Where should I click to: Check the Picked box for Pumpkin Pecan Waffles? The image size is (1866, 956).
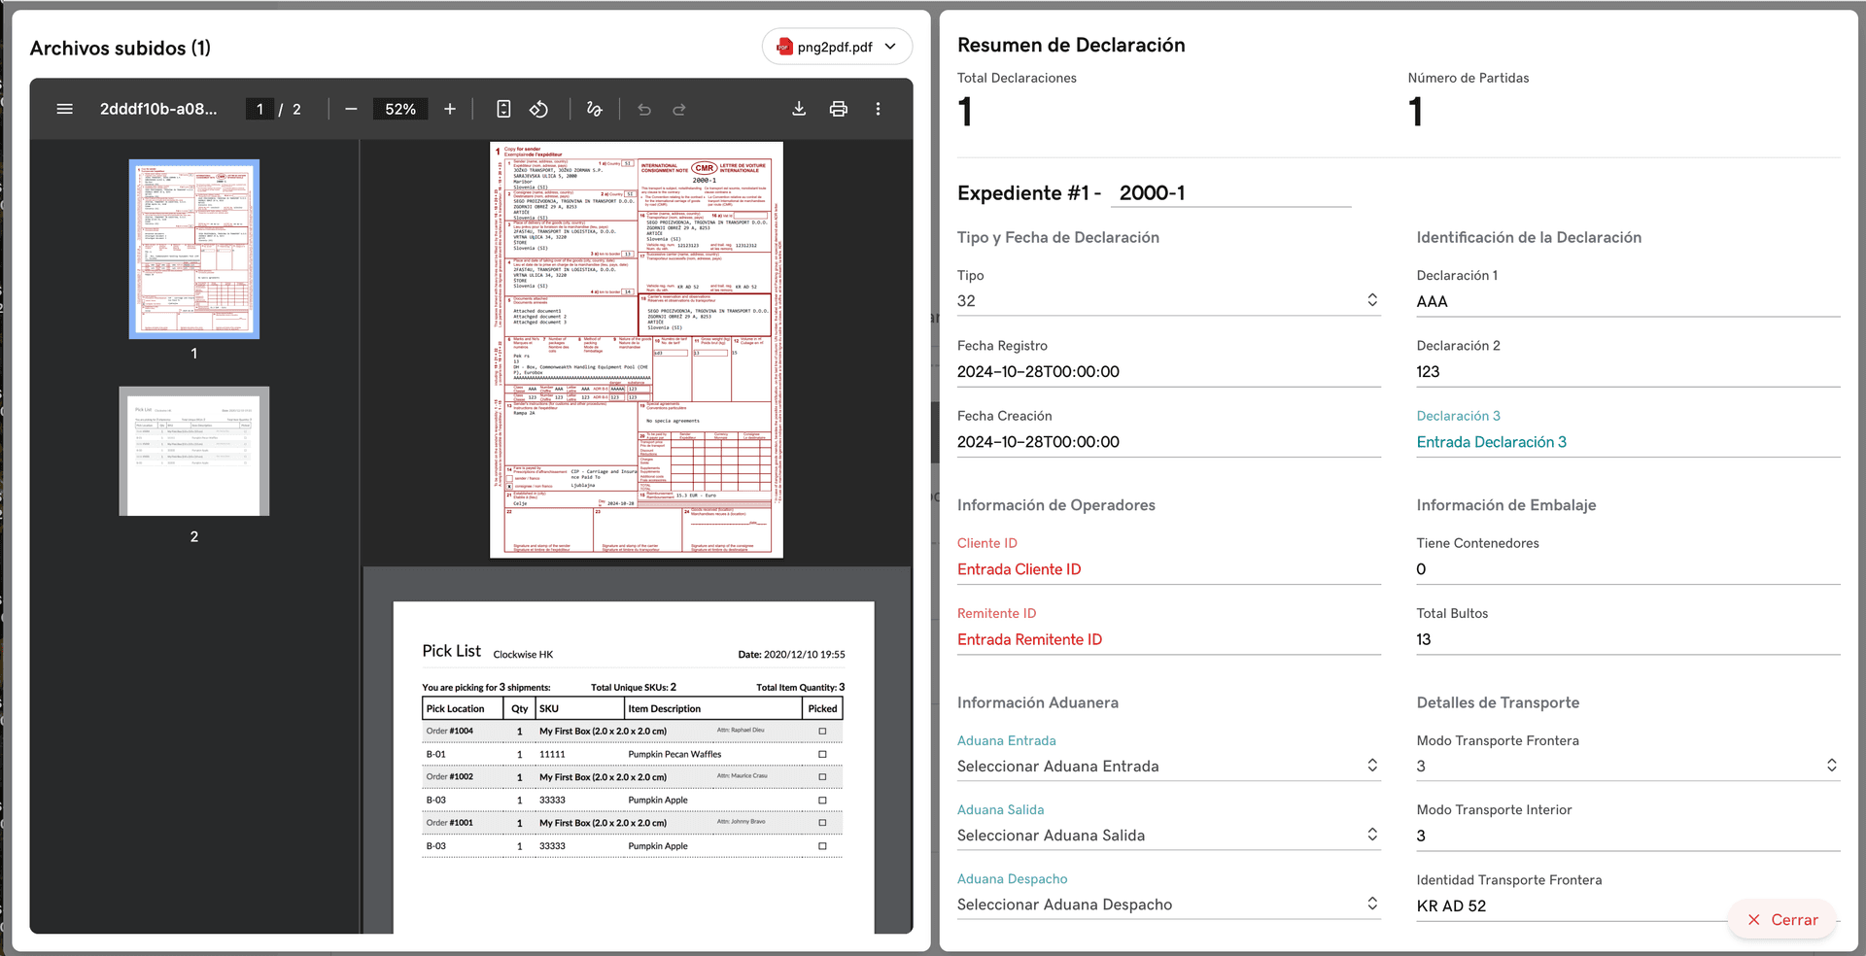click(x=822, y=754)
